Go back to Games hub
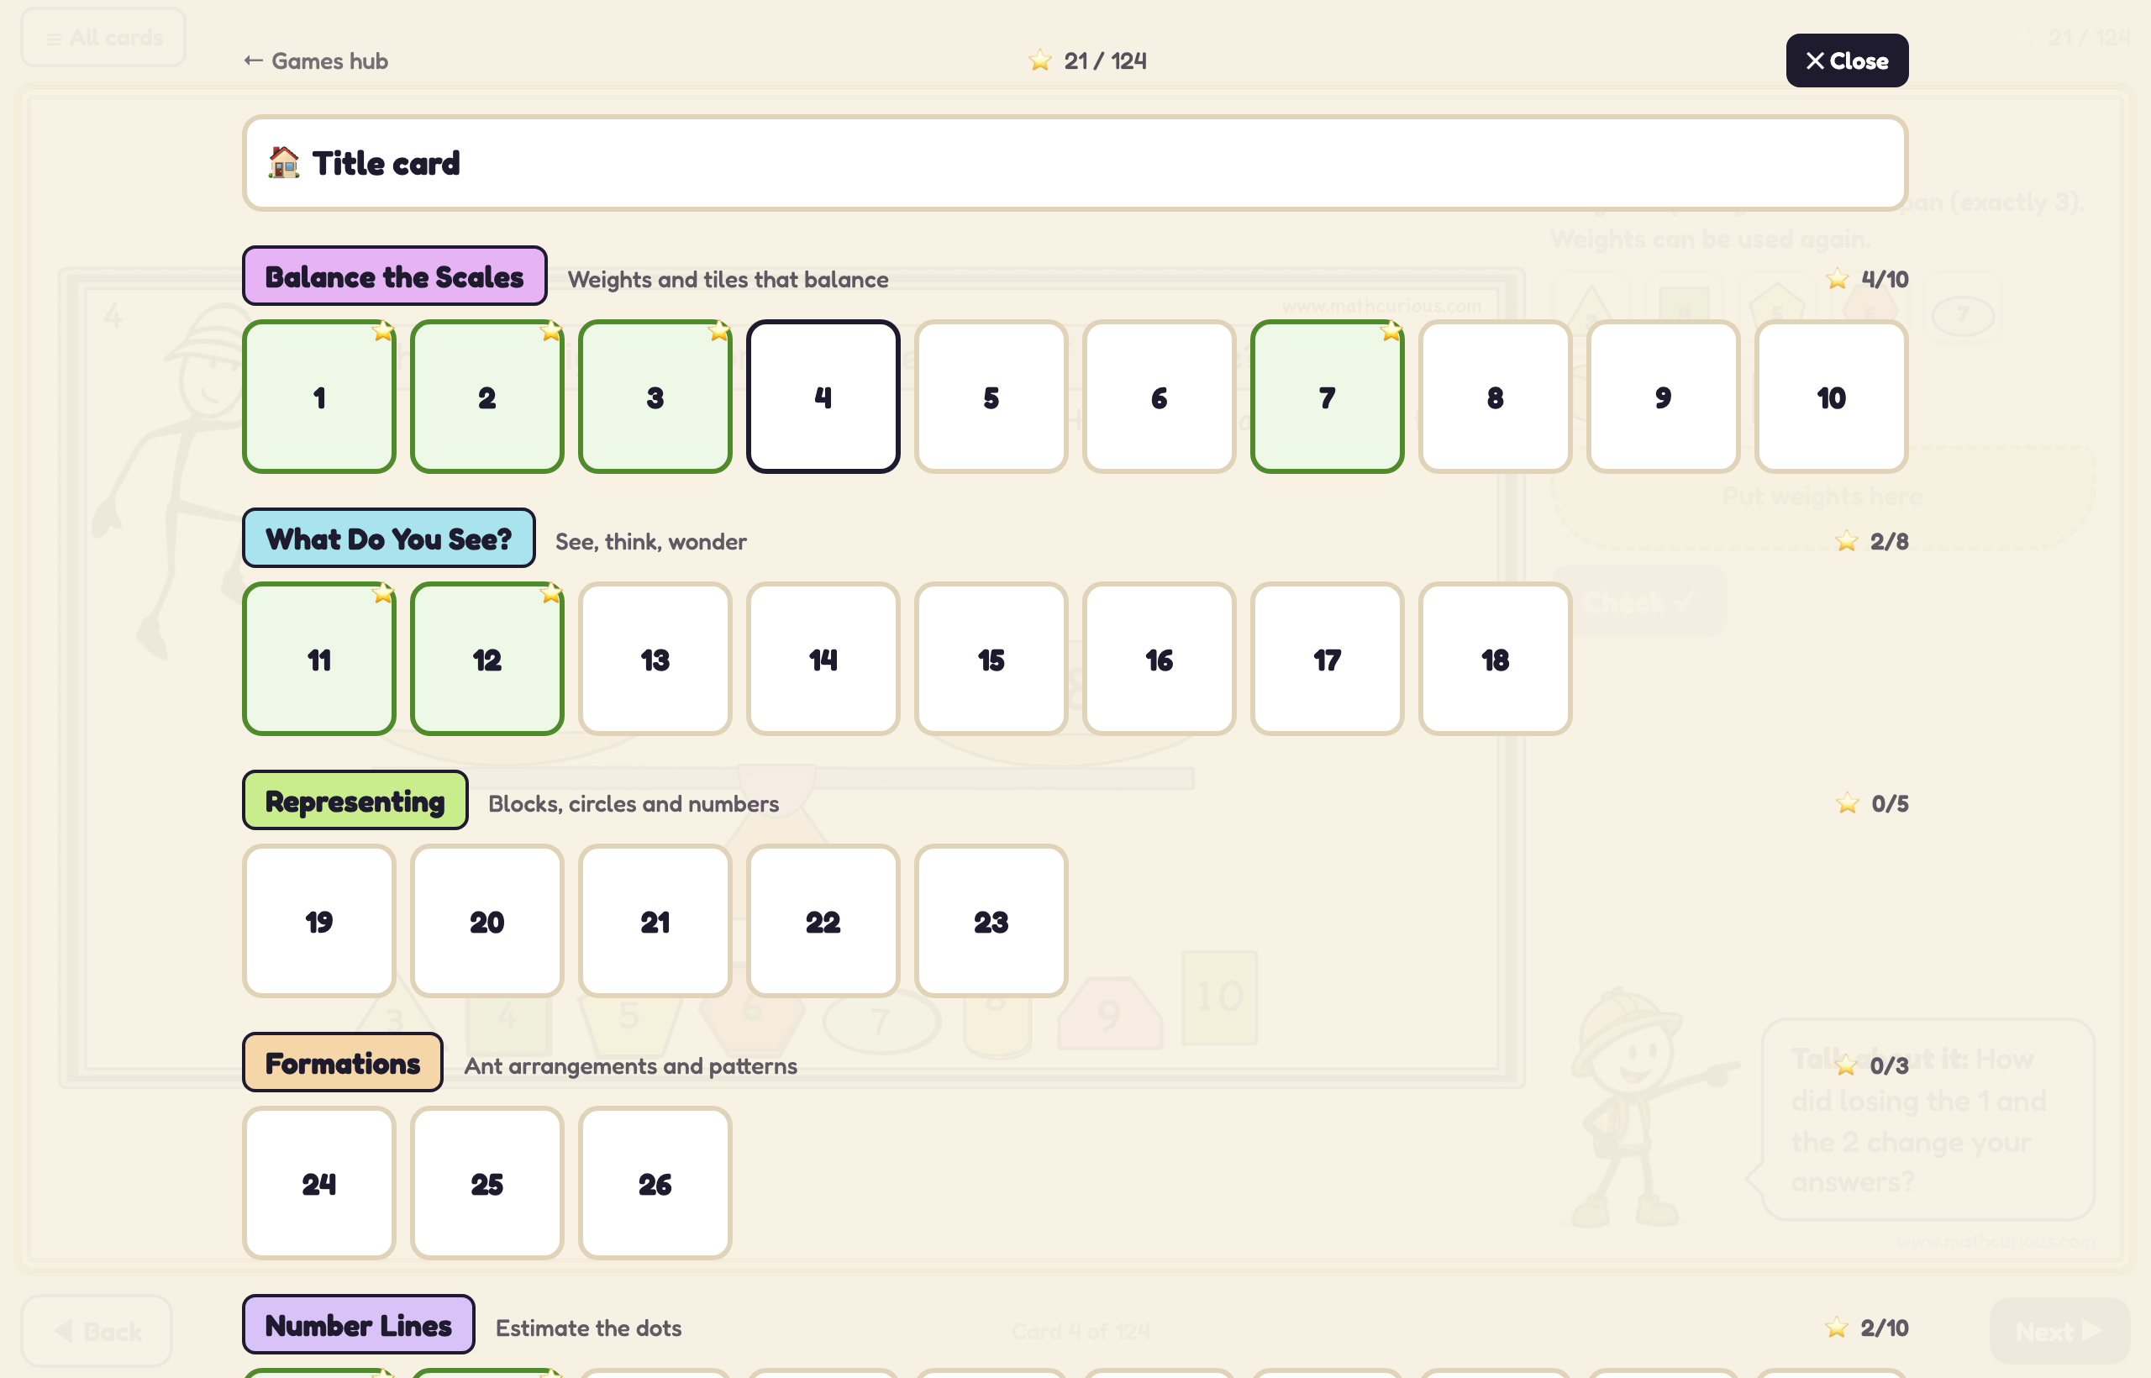 pyautogui.click(x=316, y=60)
